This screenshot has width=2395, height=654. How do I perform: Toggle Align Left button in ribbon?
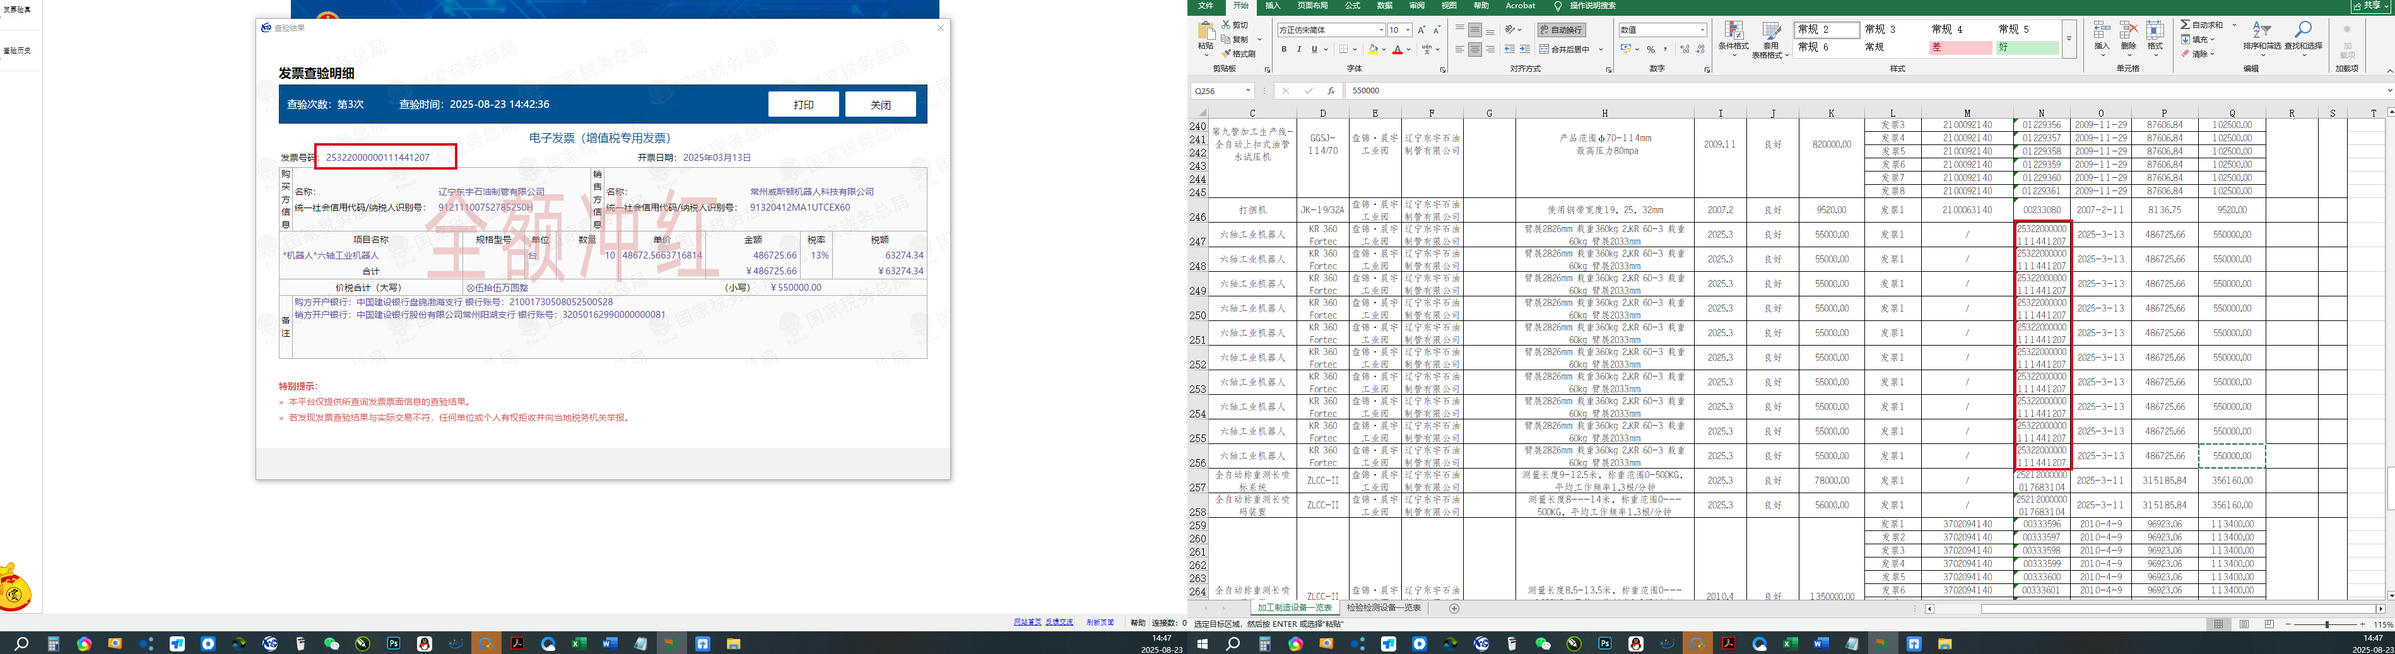[x=1460, y=49]
